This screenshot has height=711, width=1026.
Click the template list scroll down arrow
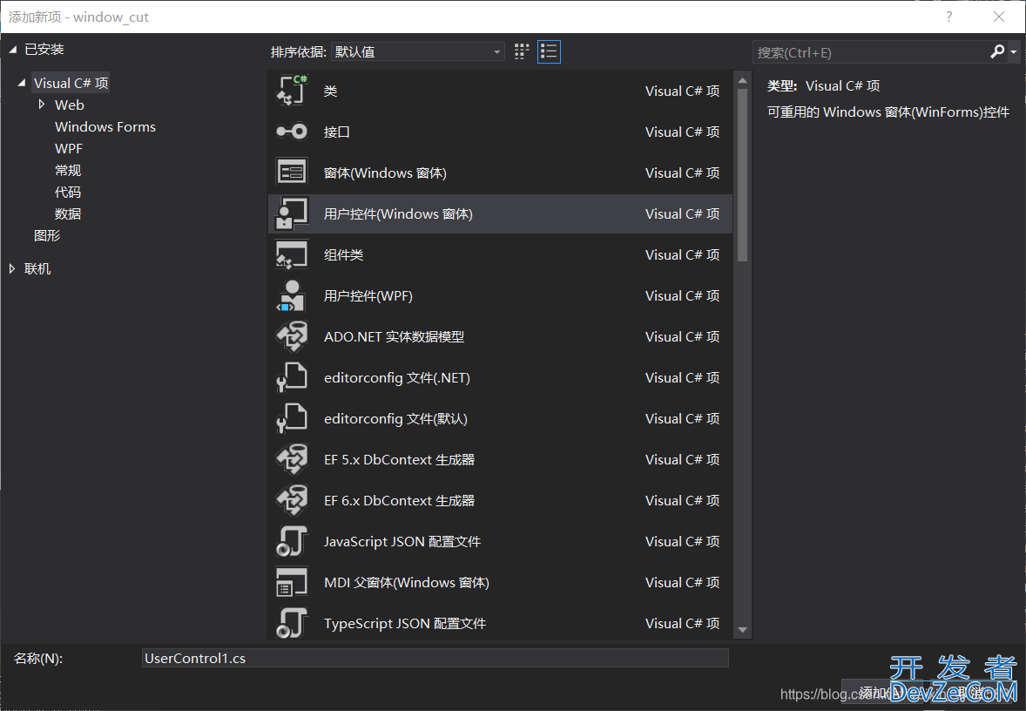click(x=742, y=630)
